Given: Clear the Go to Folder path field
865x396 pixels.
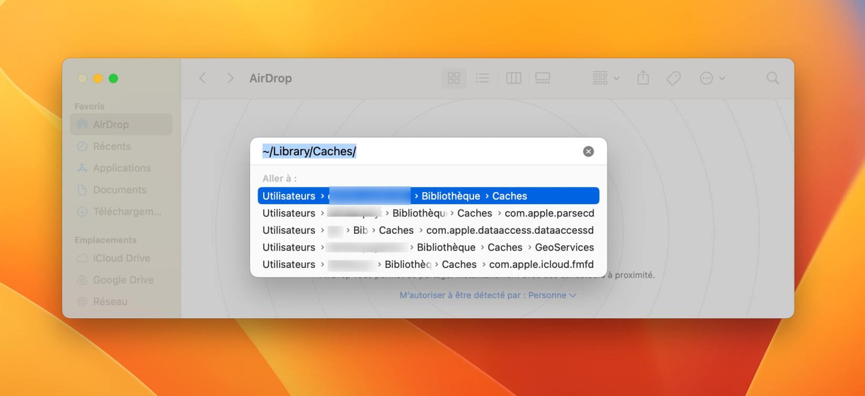Looking at the screenshot, I should [588, 151].
